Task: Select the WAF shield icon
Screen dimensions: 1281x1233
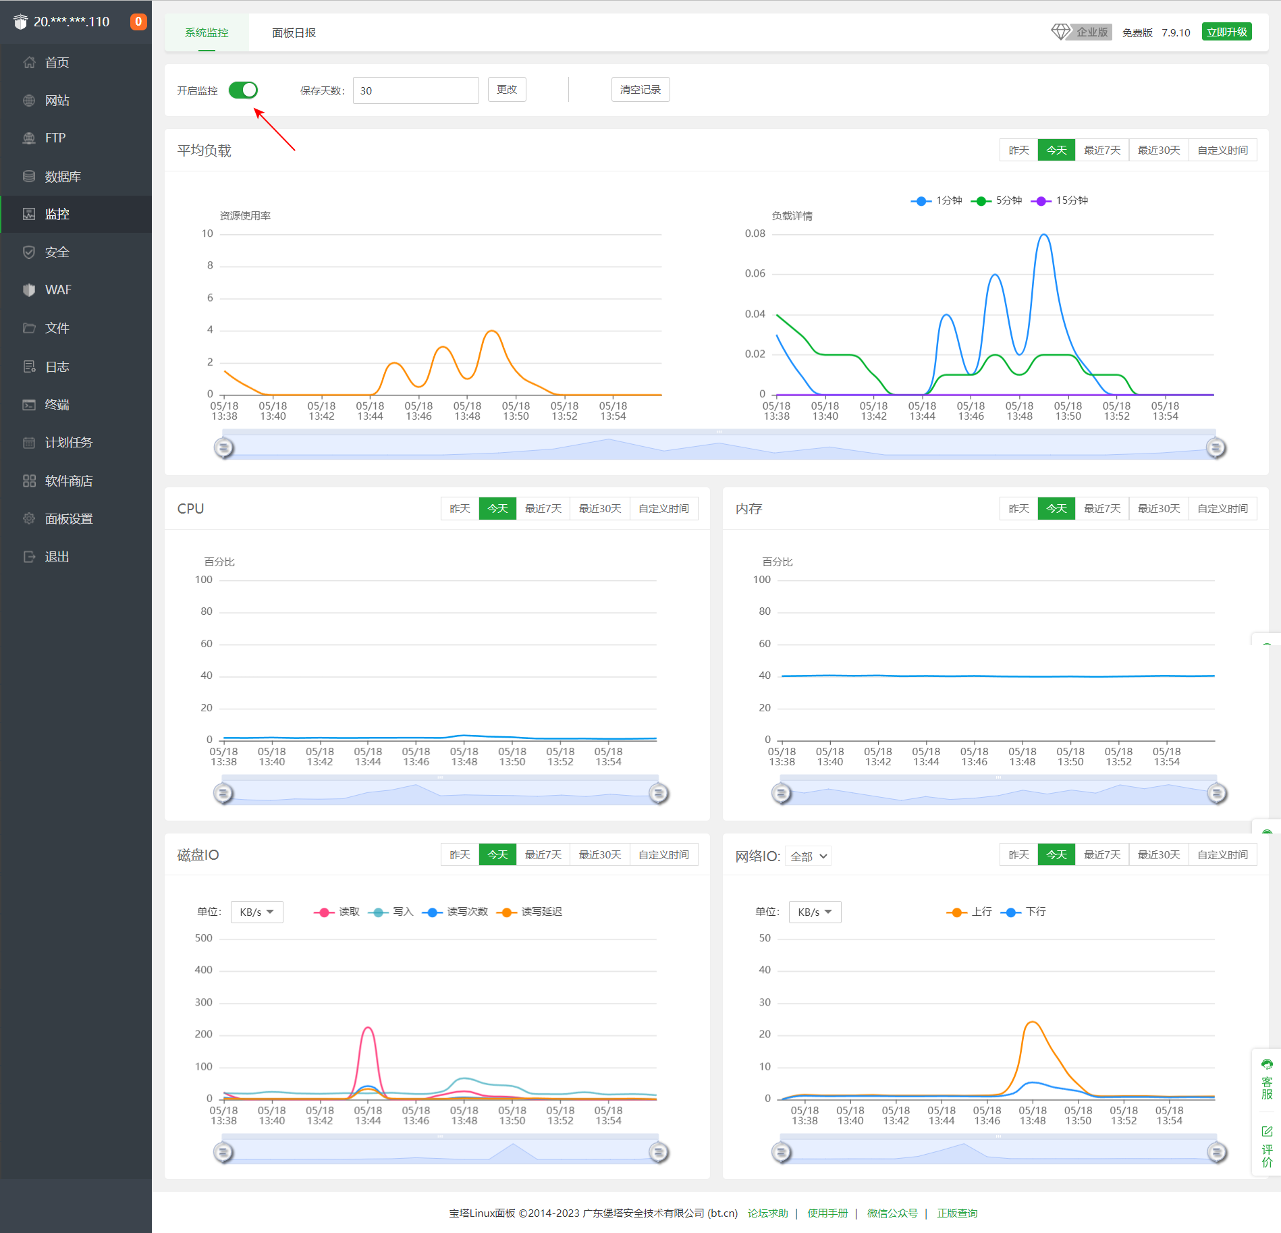Action: pyautogui.click(x=29, y=290)
